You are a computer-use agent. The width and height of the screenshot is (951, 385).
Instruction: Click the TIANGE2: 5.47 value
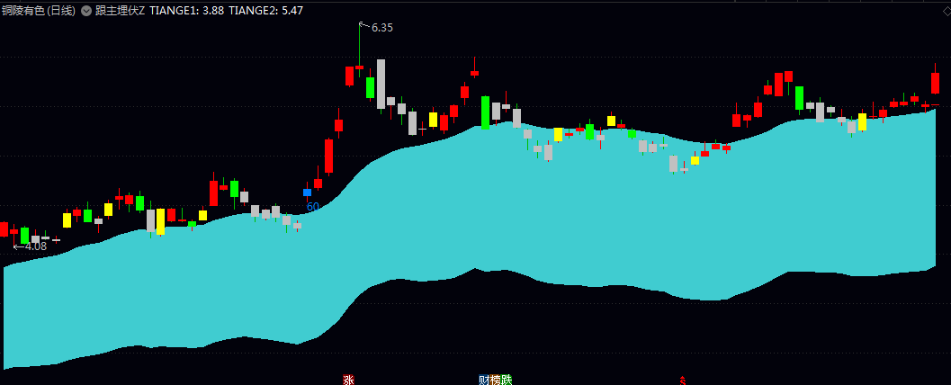coord(265,10)
